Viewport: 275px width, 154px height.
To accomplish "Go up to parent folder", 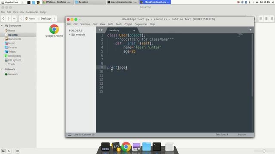I will [14, 18].
